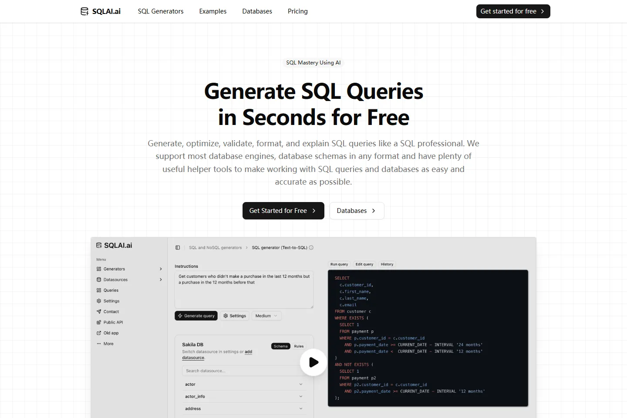Click the Edit query tab
The image size is (627, 418).
(x=364, y=264)
